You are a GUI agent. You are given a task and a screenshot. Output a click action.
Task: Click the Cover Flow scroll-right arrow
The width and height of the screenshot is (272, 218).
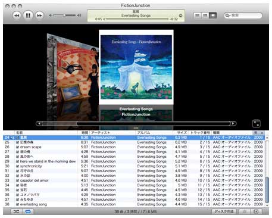pyautogui.click(x=233, y=123)
